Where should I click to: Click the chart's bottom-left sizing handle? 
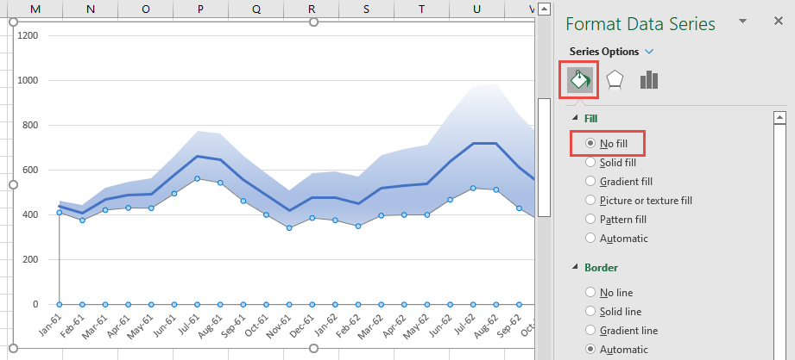coord(14,348)
